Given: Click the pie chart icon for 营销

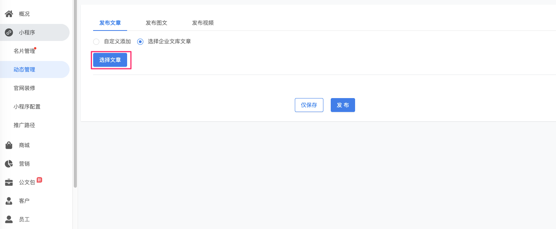Looking at the screenshot, I should pos(9,164).
